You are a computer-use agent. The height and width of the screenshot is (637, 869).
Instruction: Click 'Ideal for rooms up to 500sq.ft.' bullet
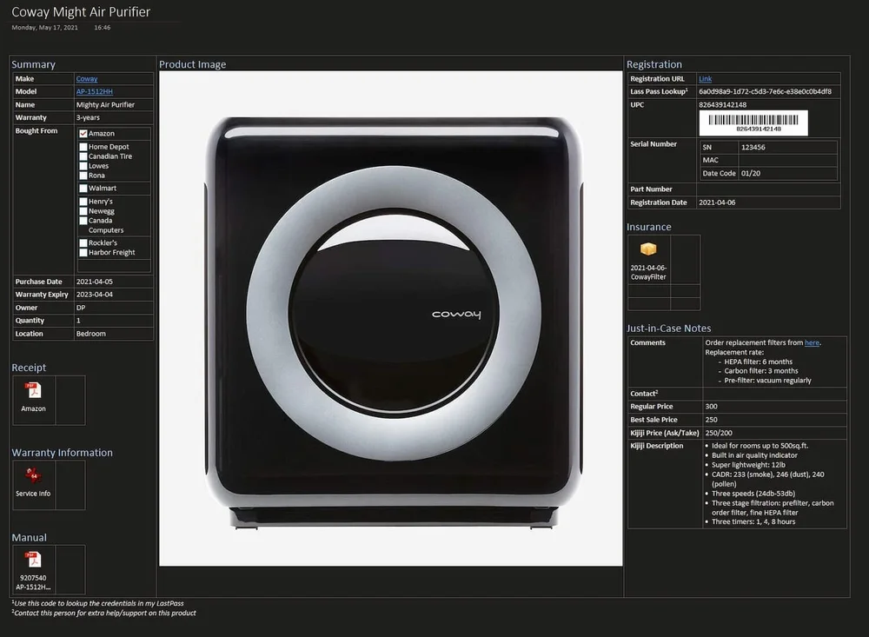click(760, 446)
